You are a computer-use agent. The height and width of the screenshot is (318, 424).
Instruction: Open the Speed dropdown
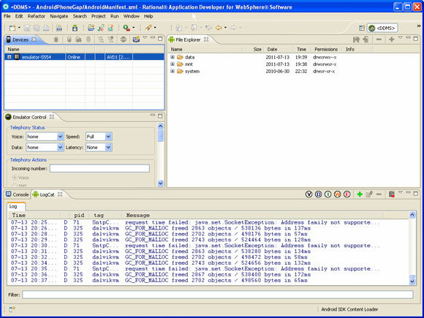tap(108, 137)
